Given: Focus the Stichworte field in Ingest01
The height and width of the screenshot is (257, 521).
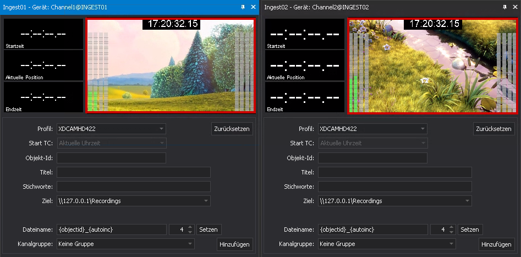Looking at the screenshot, I should coord(134,187).
